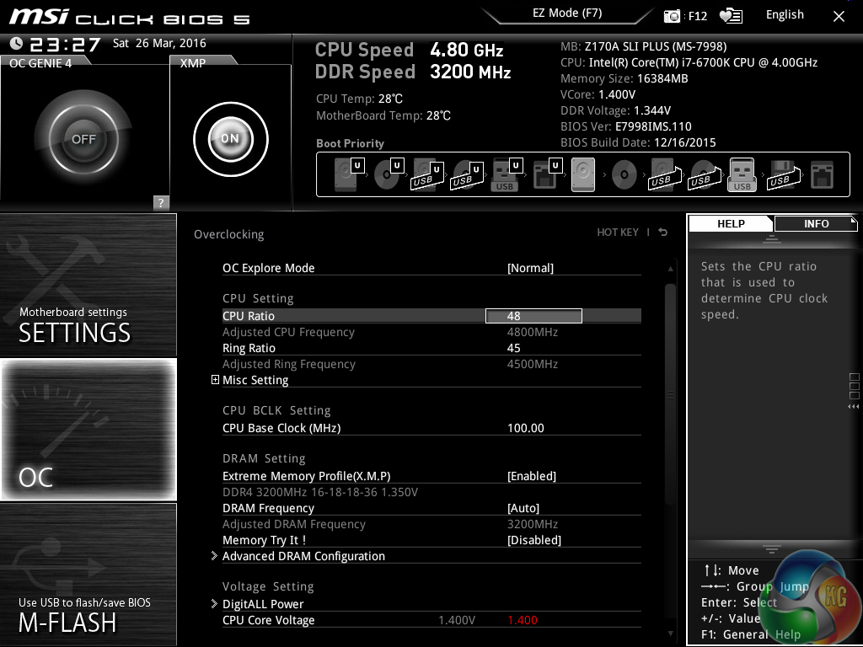863x647 pixels.
Task: Select the legacy USB CD/DVD boot icon
Action: (x=704, y=174)
